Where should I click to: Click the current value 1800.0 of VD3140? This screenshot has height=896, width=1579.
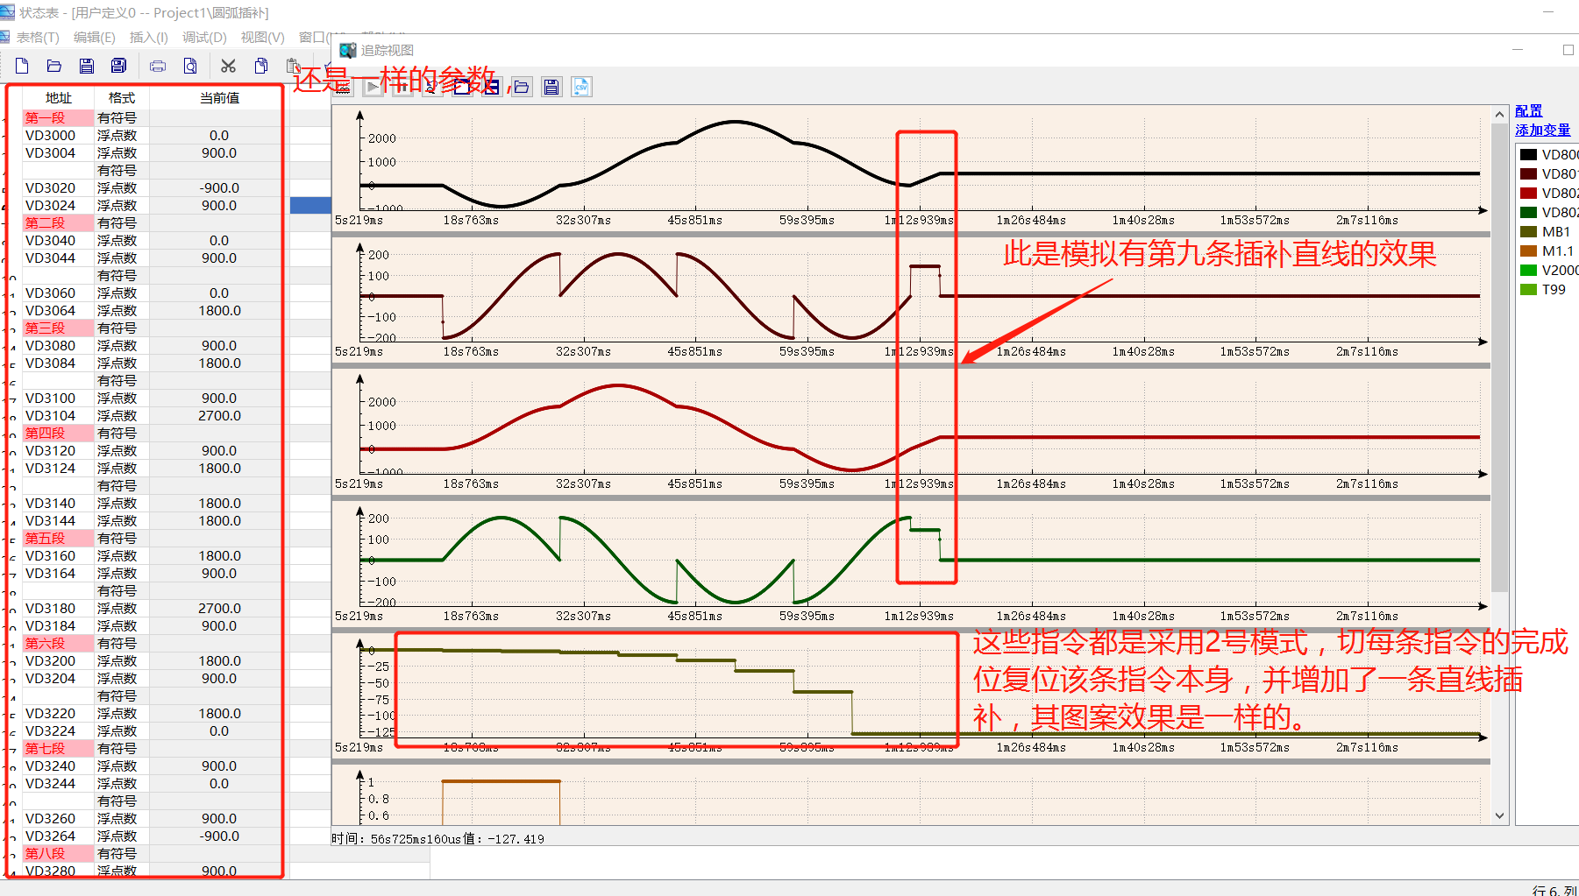[219, 504]
